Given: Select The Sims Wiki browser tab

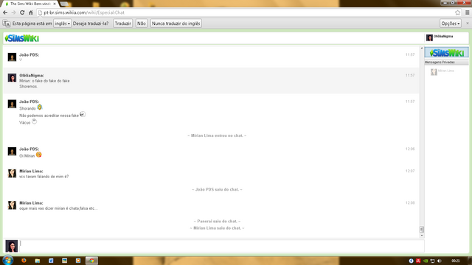Looking at the screenshot, I should point(30,4).
